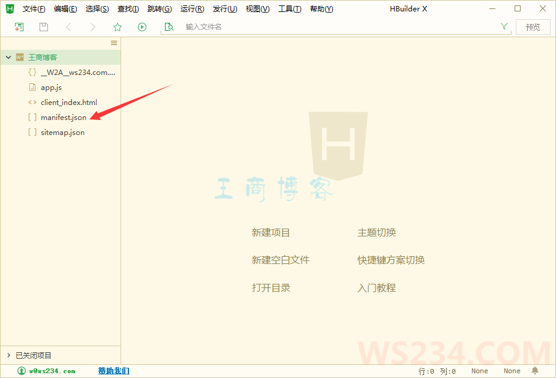Click the 新建项目 link
556x378 pixels.
(x=271, y=233)
